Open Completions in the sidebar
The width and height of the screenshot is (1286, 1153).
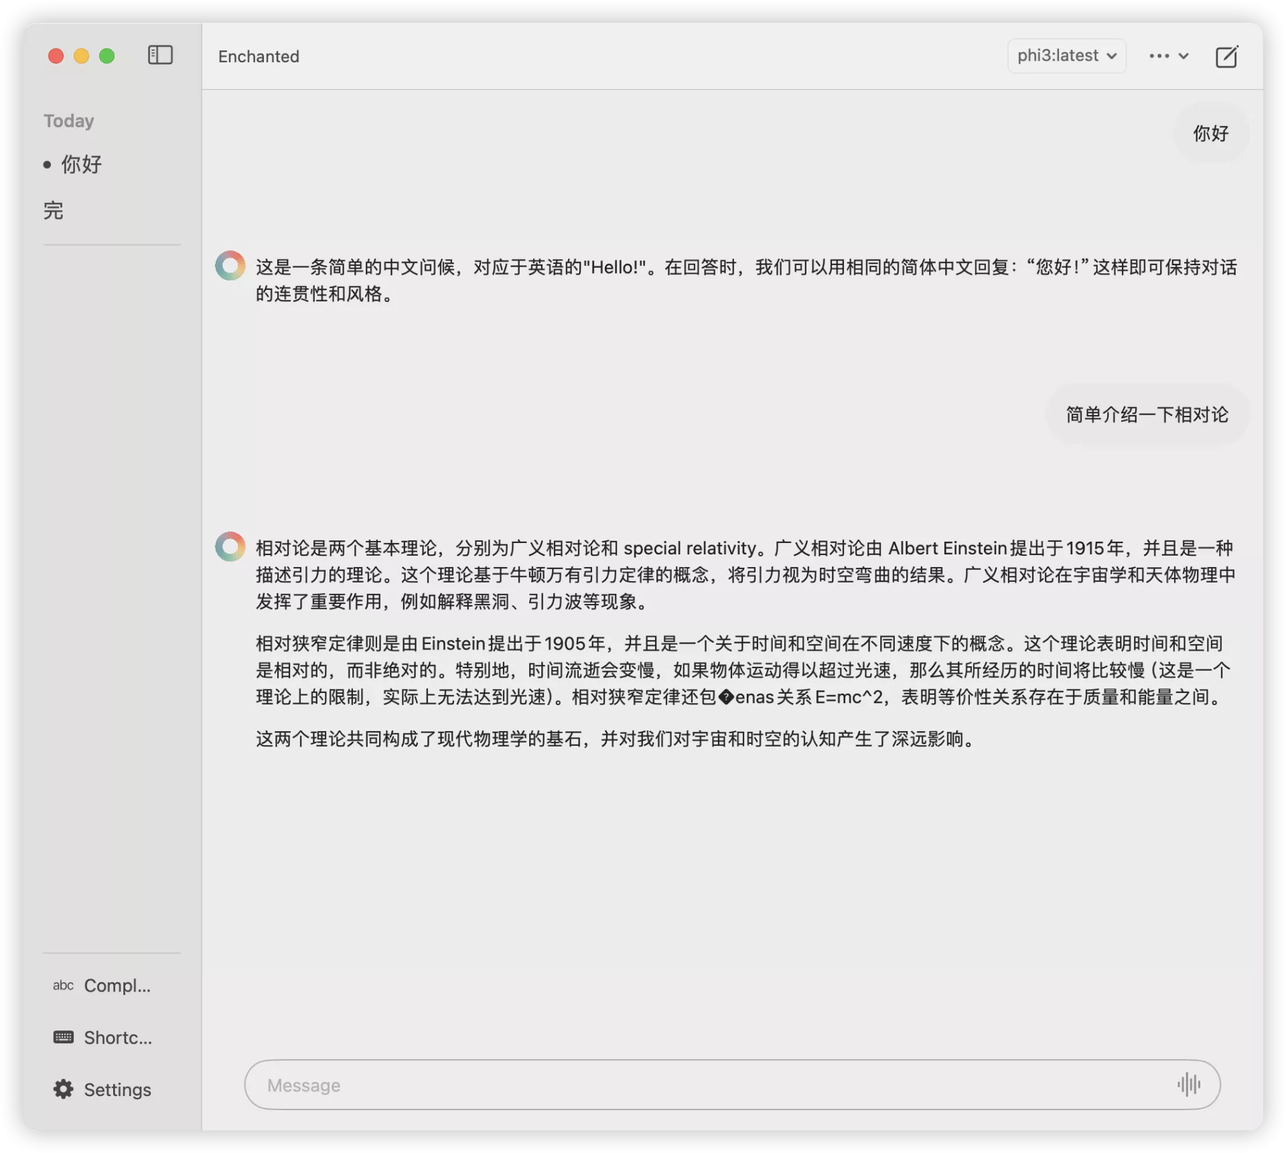[102, 985]
